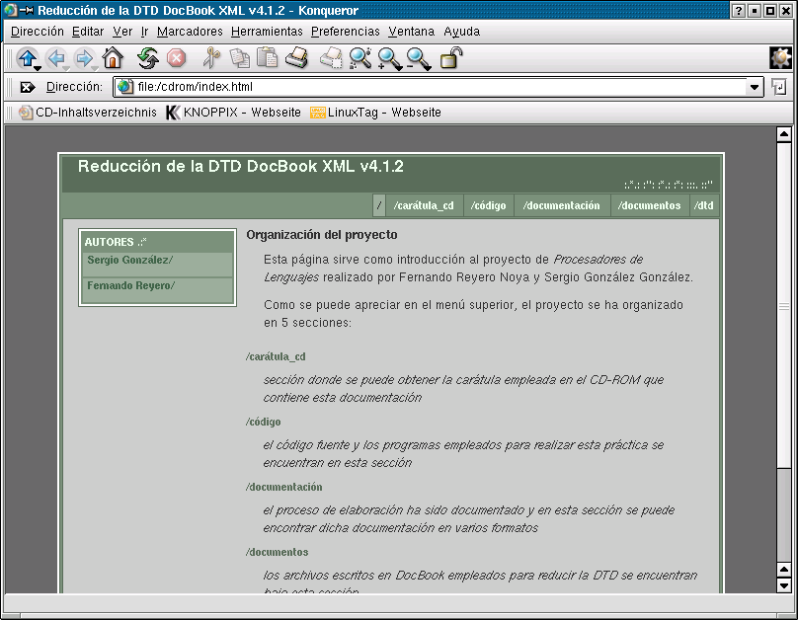
Task: Follow the /documentación section link in the body
Action: (x=284, y=487)
